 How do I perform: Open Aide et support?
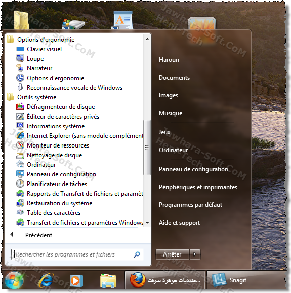click(x=179, y=223)
